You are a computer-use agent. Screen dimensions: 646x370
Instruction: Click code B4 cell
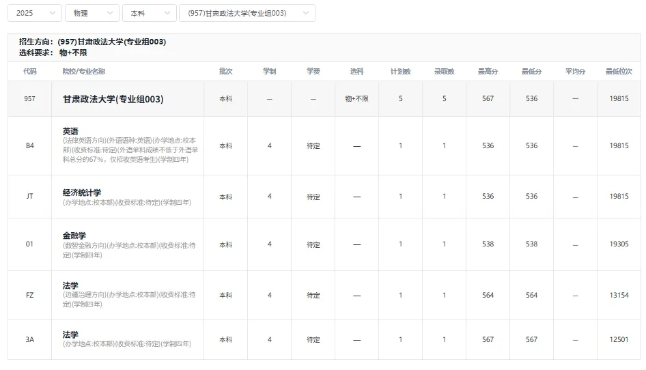coord(29,145)
